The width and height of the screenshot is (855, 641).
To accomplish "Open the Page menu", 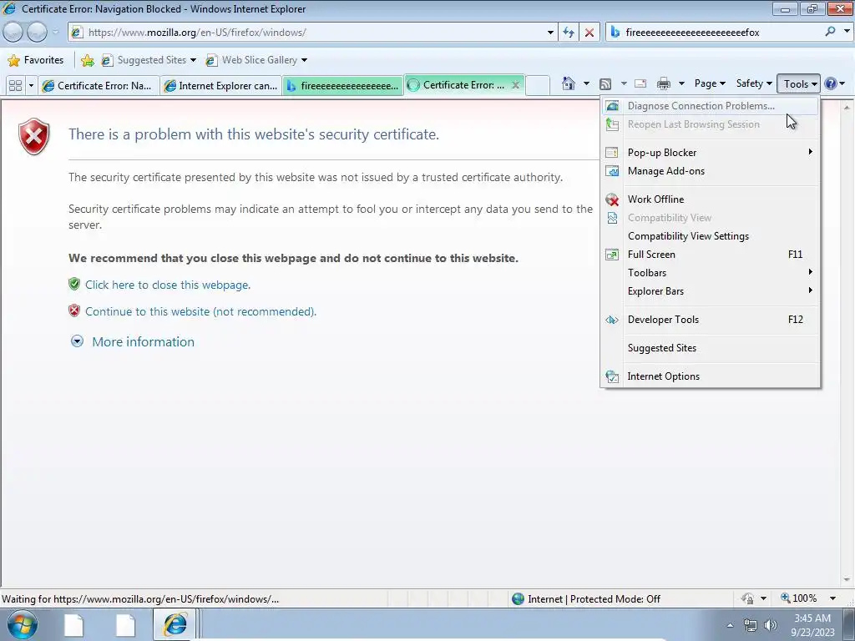I will tap(710, 83).
